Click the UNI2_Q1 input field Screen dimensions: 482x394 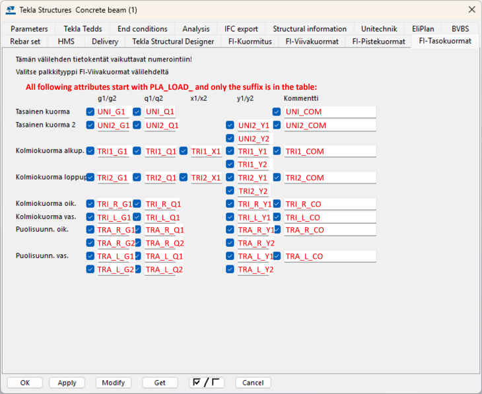click(161, 125)
